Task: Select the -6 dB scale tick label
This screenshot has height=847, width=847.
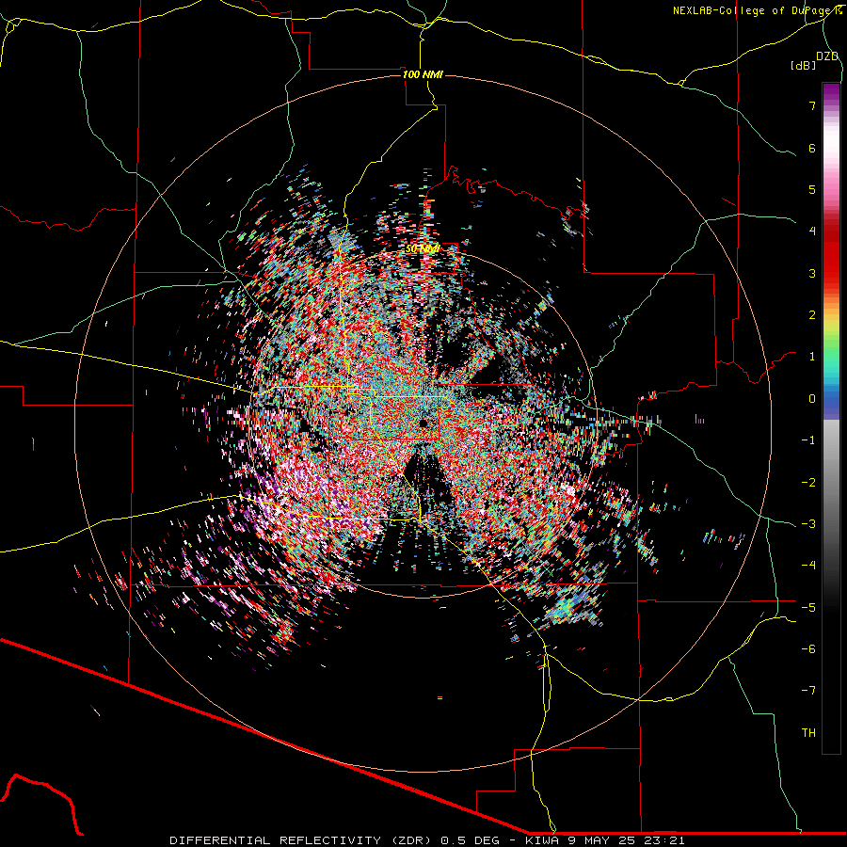Action: coord(808,649)
